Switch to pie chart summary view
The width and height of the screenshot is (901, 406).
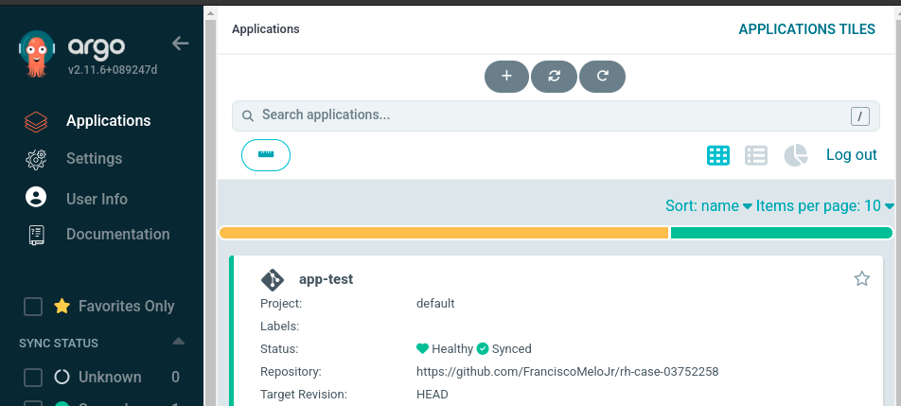tap(796, 155)
